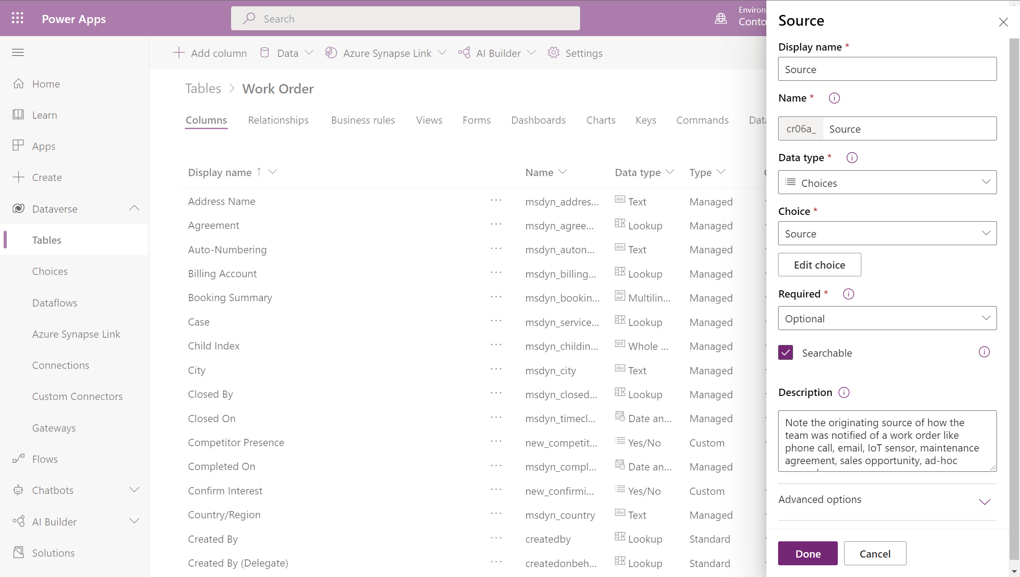
Task: Click the AI Builder icon in top menu
Action: 463,52
